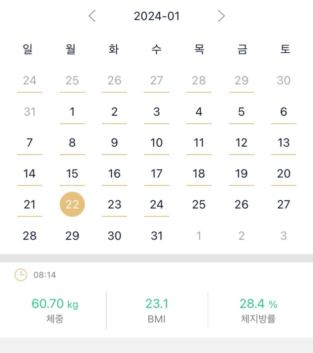This screenshot has width=313, height=353.
Task: Choose January 27 on the calendar
Action: pyautogui.click(x=284, y=204)
